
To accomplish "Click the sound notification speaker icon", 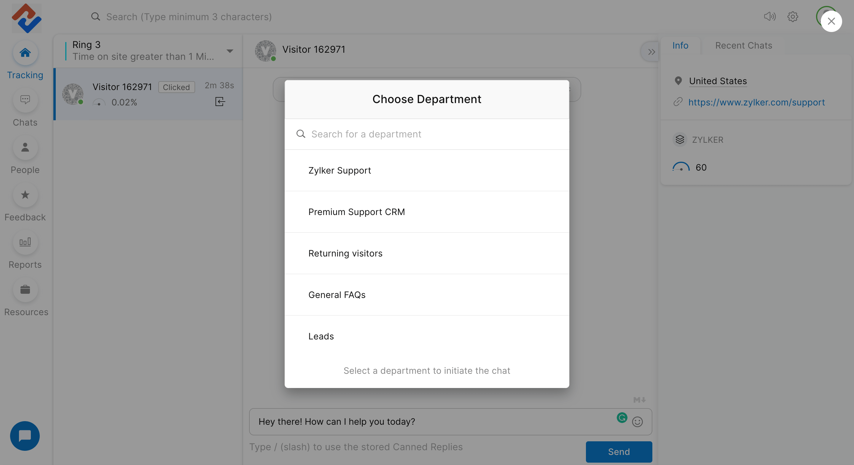I will pos(769,17).
